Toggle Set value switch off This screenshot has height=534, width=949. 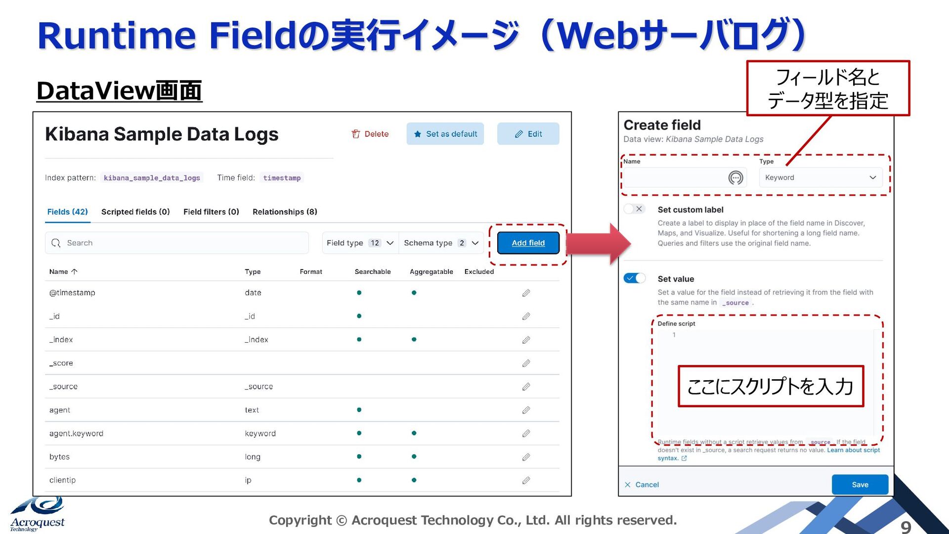pyautogui.click(x=635, y=278)
